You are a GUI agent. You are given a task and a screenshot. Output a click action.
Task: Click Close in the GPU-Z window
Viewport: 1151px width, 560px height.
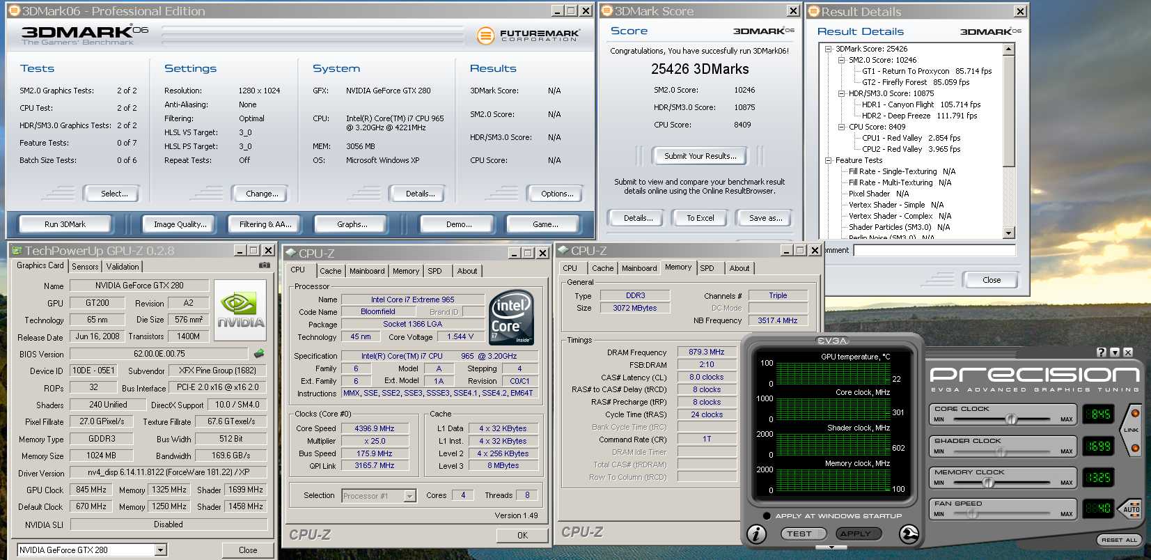click(248, 550)
